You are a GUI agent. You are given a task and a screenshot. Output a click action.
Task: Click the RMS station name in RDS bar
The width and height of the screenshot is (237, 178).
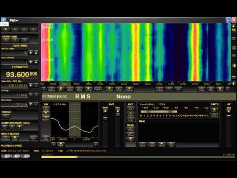(83, 96)
